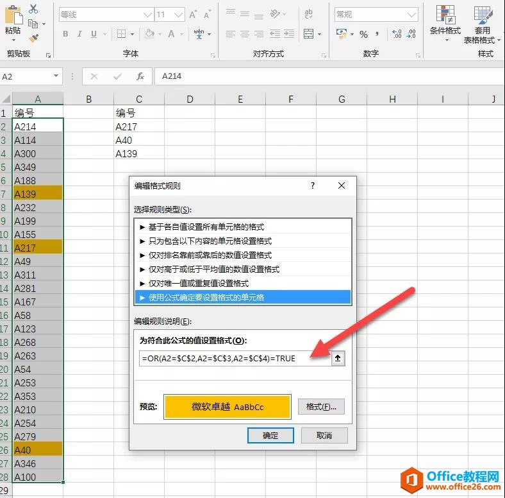
Task: Select rule type 仅对排名靠前或靠后的数值设置格式
Action: (243, 255)
